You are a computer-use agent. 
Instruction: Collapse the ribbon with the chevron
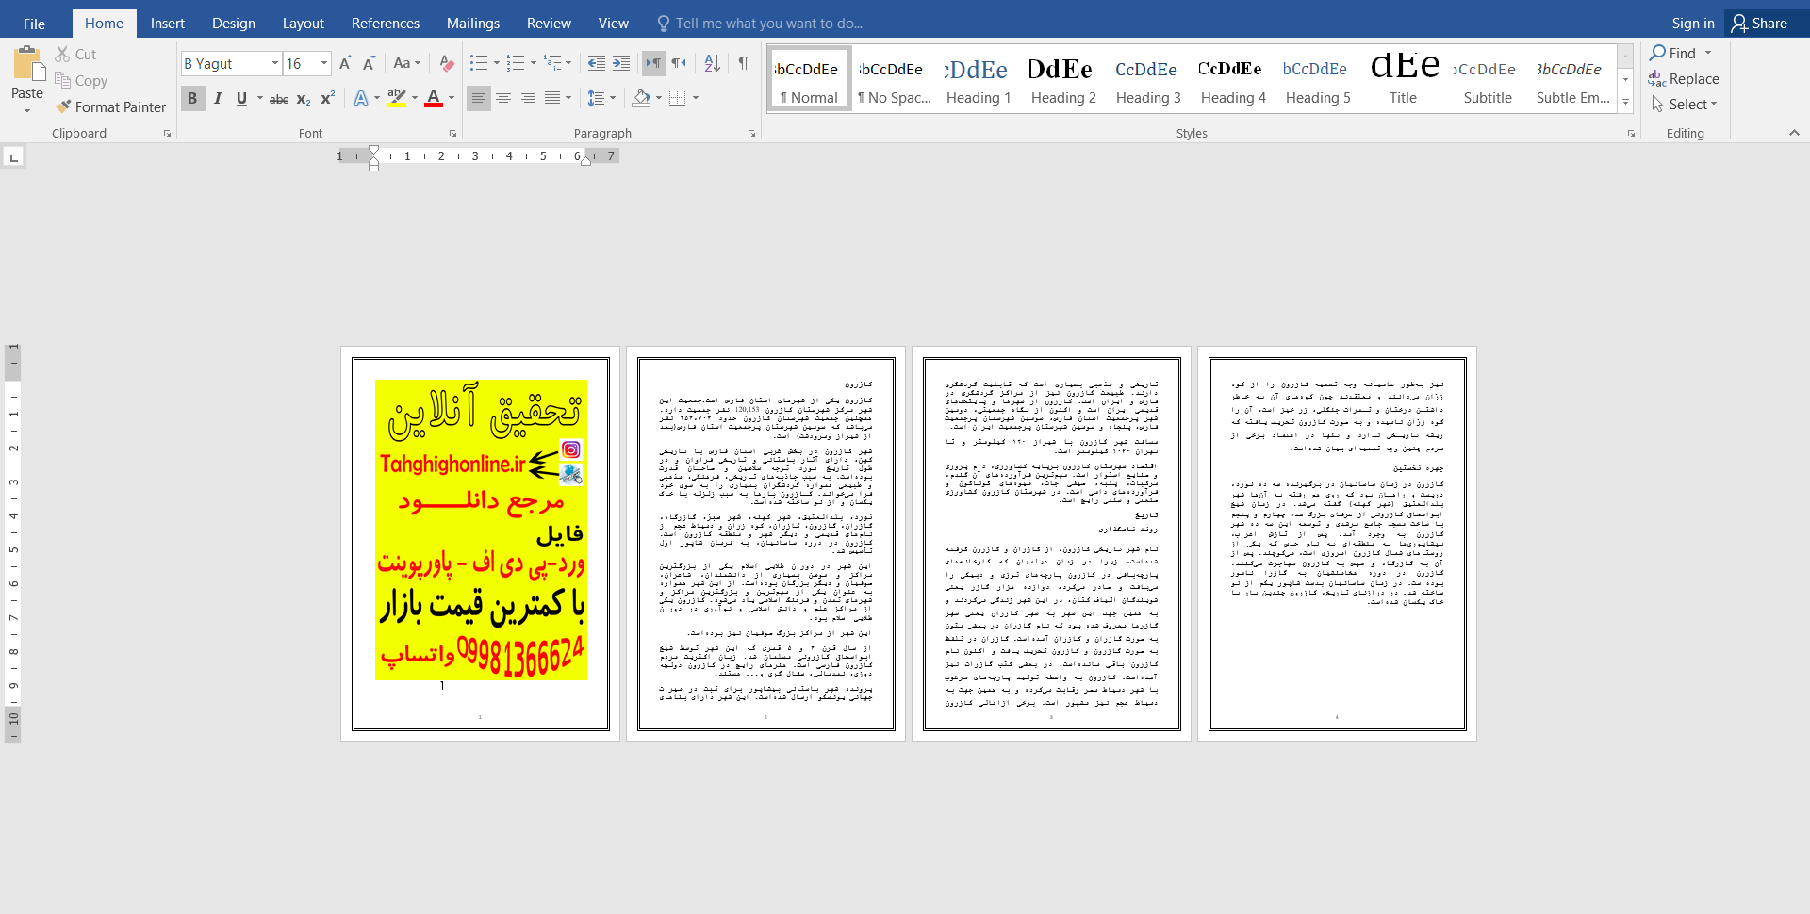tap(1794, 133)
